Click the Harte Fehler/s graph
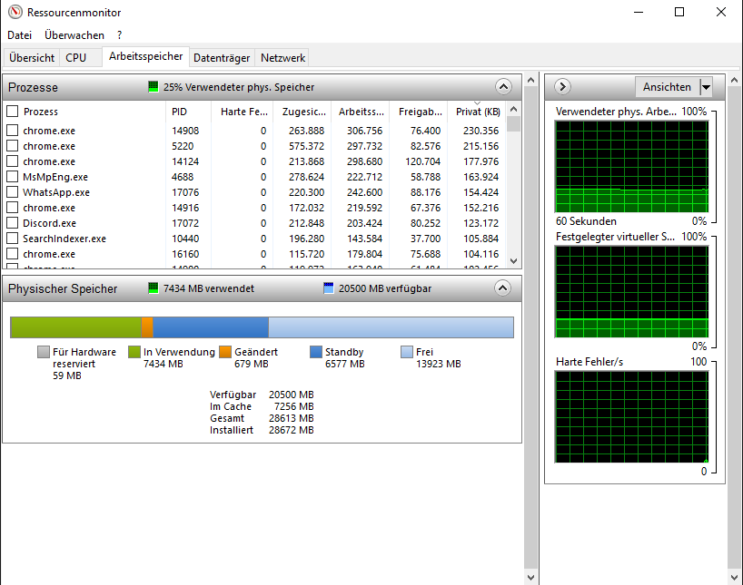Image resolution: width=743 pixels, height=585 pixels. (631, 416)
